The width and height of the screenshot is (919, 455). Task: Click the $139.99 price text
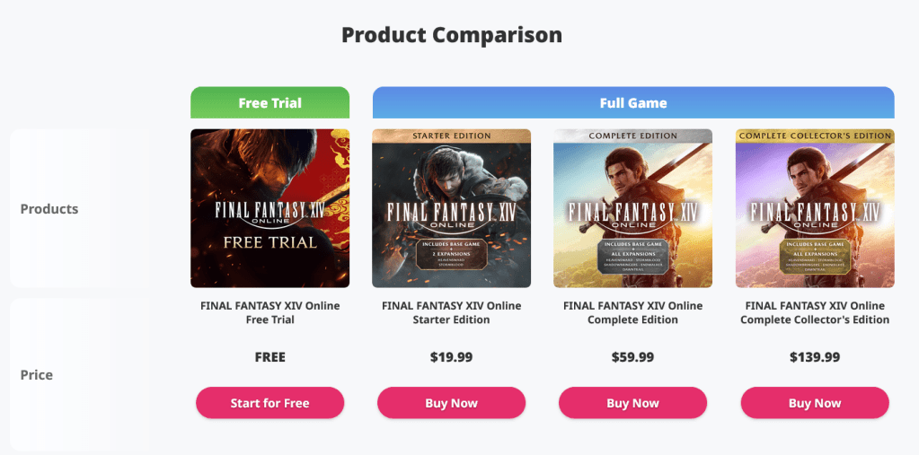coord(815,357)
